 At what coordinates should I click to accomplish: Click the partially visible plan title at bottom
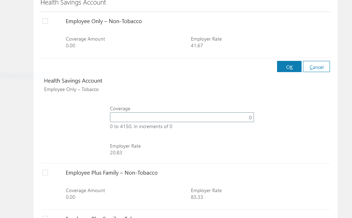pos(99,217)
